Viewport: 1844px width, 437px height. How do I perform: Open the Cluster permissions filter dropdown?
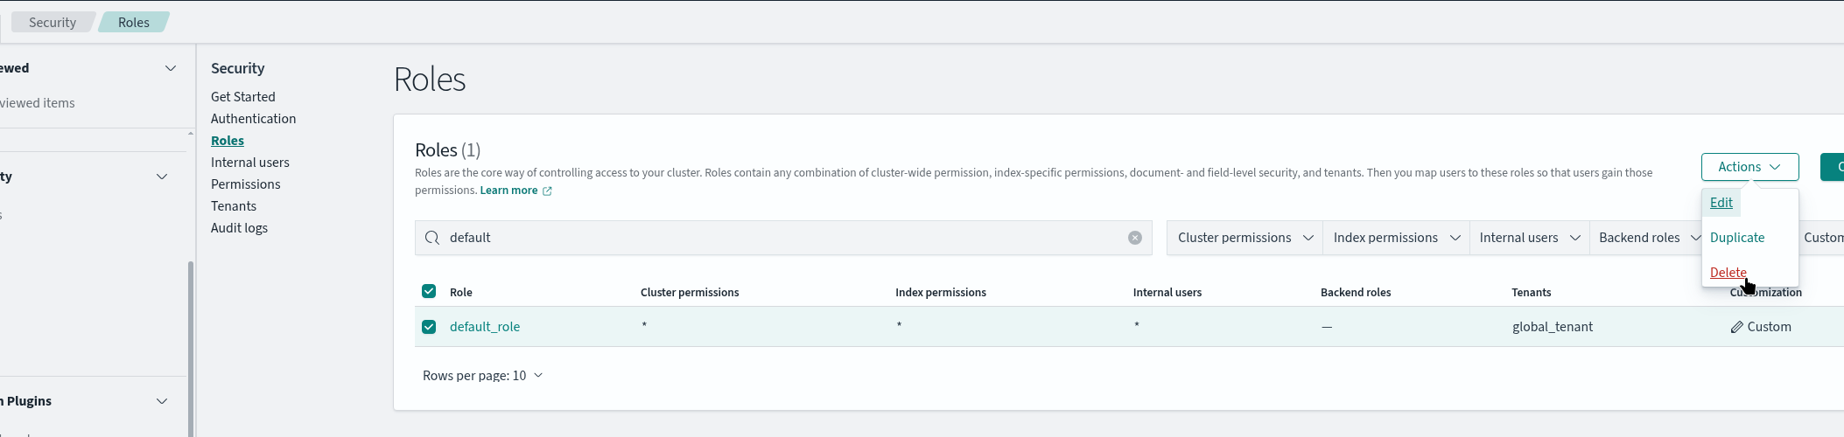(1245, 238)
